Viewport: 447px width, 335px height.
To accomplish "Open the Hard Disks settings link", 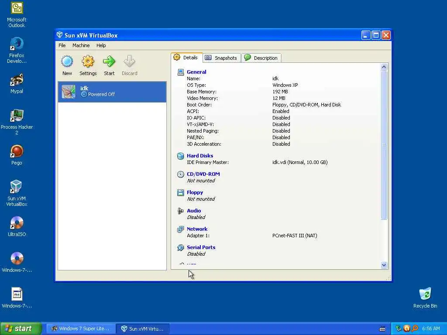I will 200,156.
